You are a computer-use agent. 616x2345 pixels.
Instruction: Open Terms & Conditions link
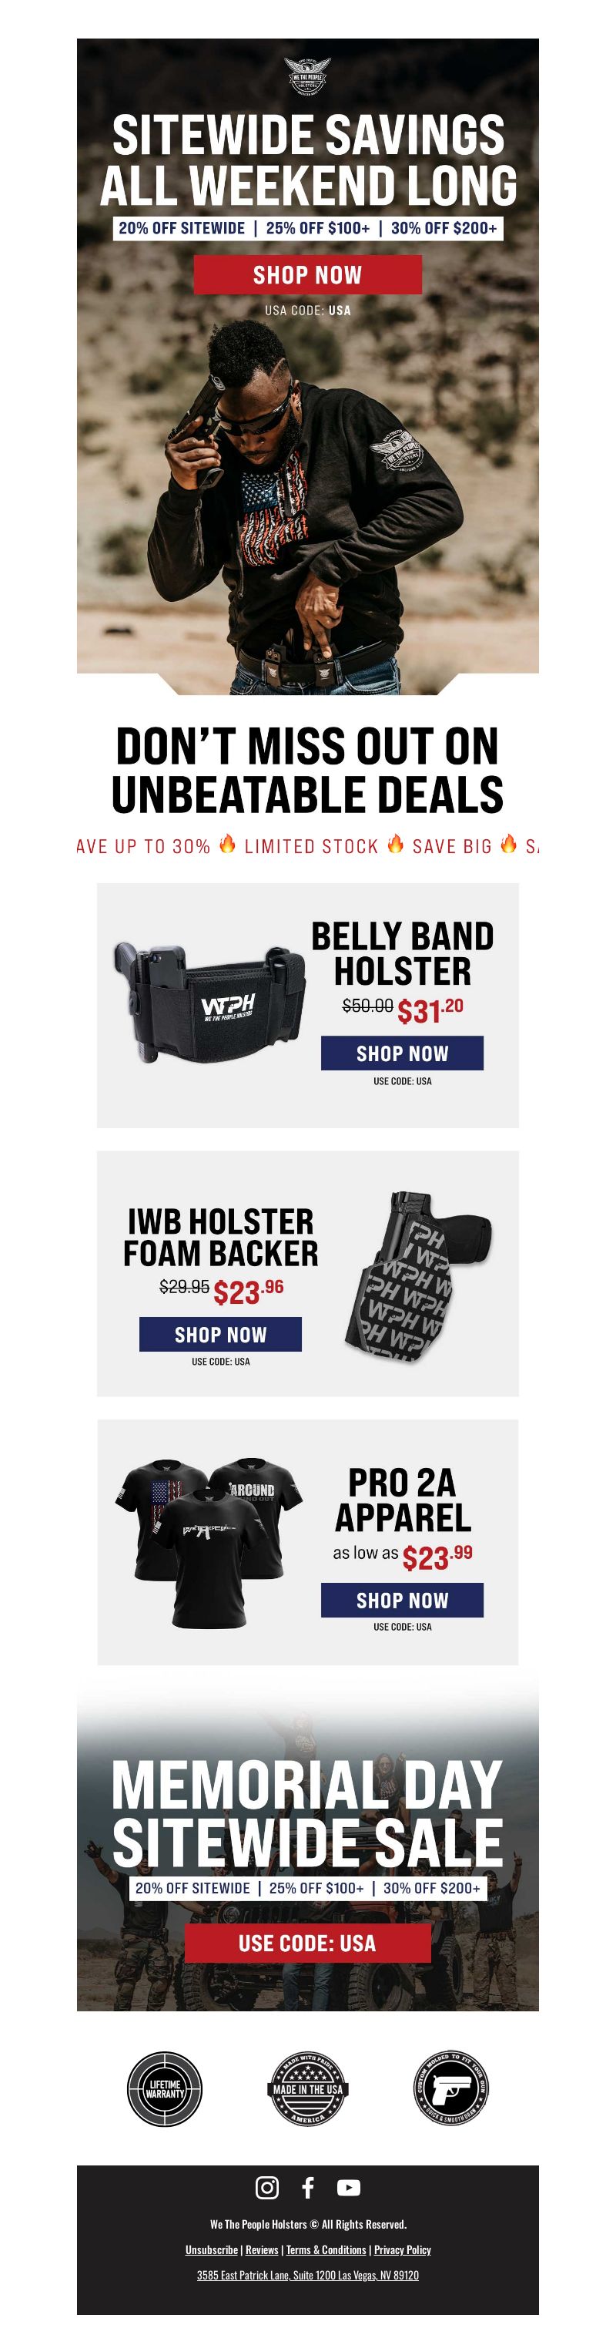[x=326, y=2249]
